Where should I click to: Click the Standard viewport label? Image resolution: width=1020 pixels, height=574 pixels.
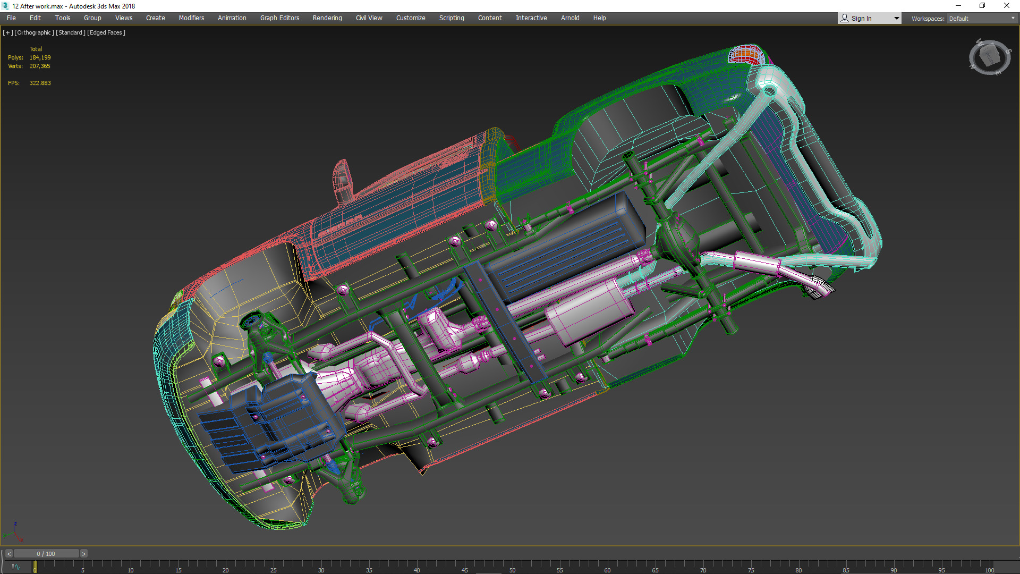(71, 32)
